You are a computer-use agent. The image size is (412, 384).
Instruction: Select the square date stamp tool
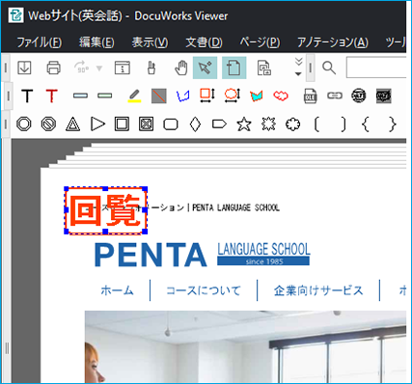pyautogui.click(x=384, y=96)
